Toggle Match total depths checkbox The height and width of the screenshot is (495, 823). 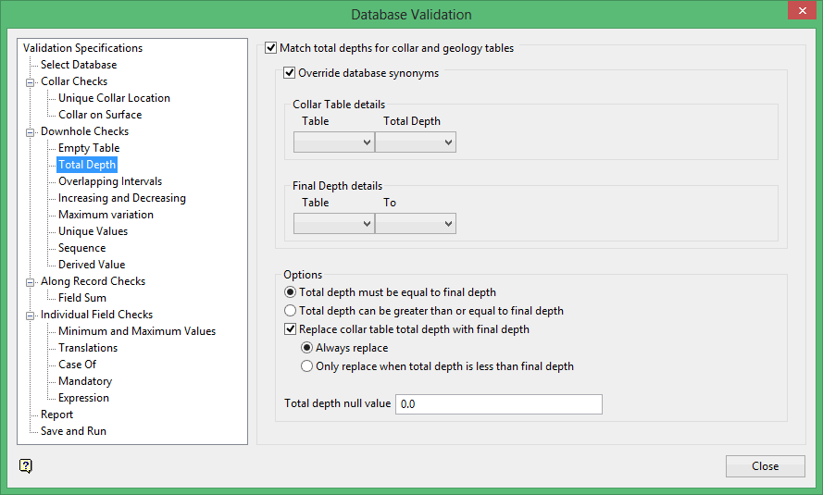[x=271, y=48]
